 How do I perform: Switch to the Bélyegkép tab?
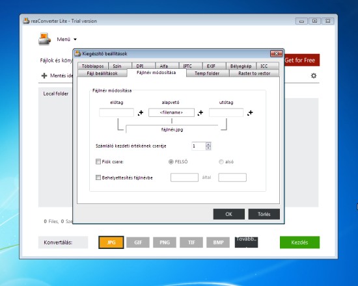coord(241,66)
